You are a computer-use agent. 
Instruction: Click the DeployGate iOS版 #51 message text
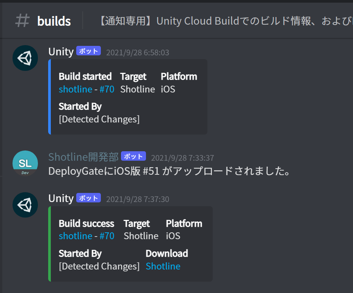(169, 171)
